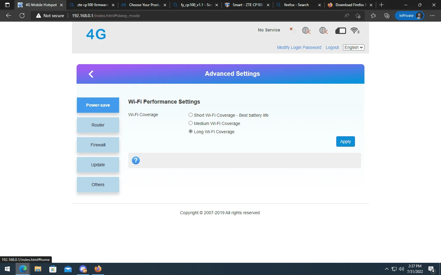Refresh the page with reload icon
This screenshot has height=275, width=441.
point(22,16)
